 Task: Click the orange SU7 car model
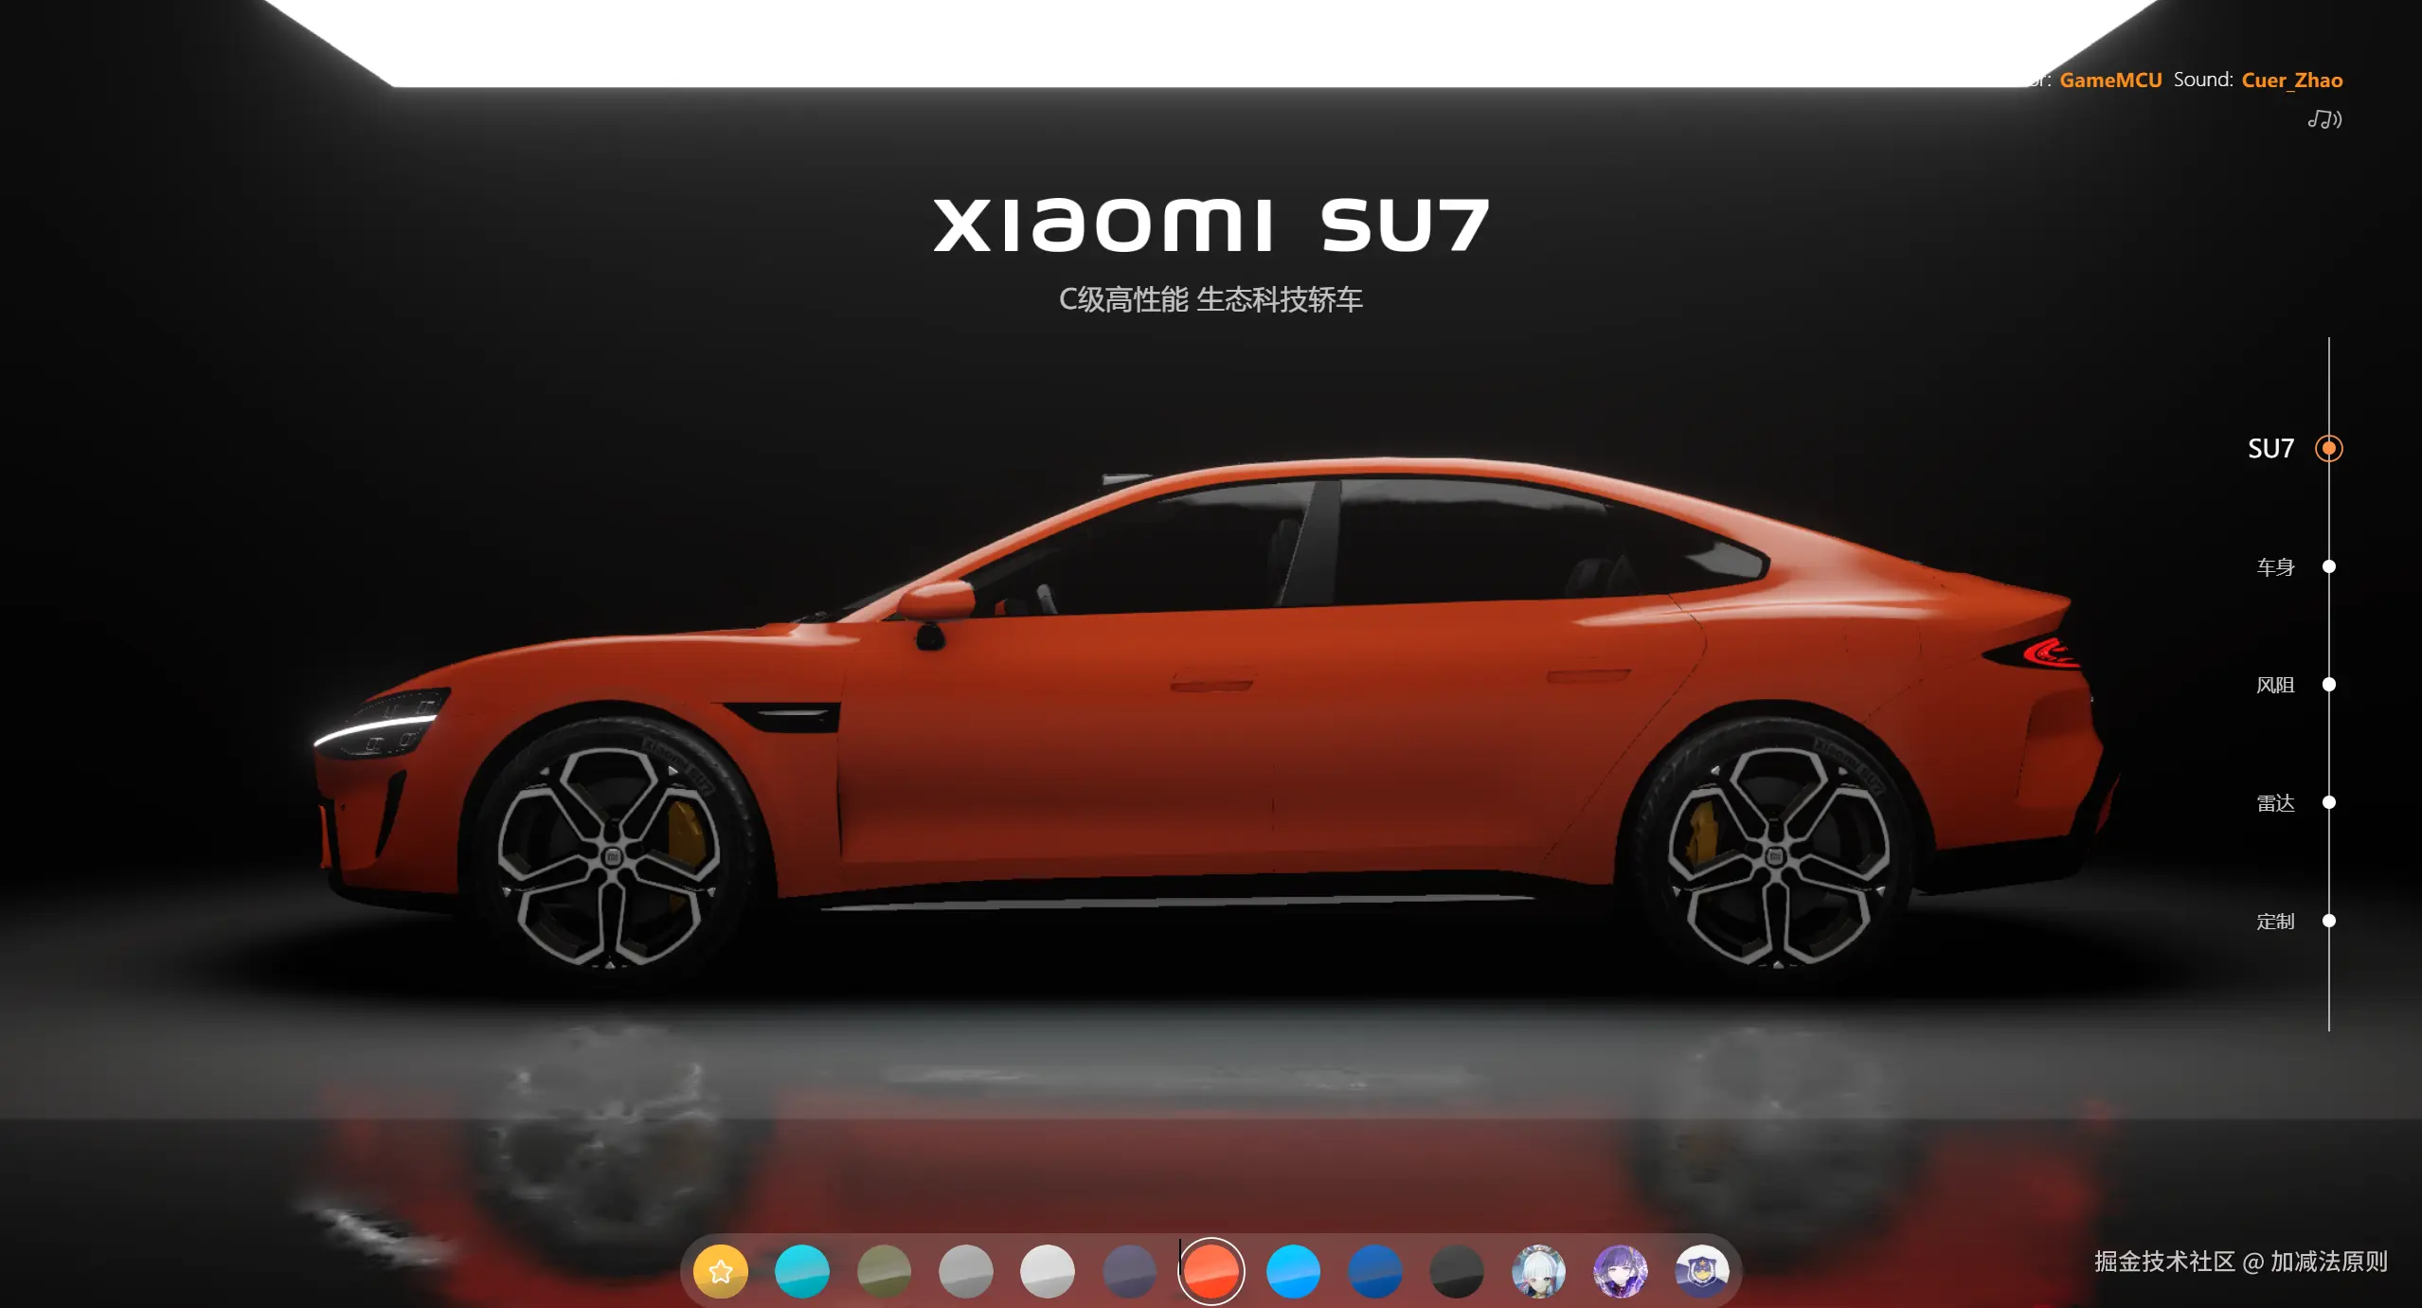click(1217, 715)
